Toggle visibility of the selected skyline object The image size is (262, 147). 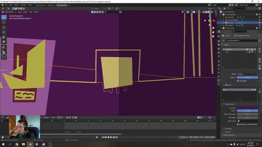(260, 23)
